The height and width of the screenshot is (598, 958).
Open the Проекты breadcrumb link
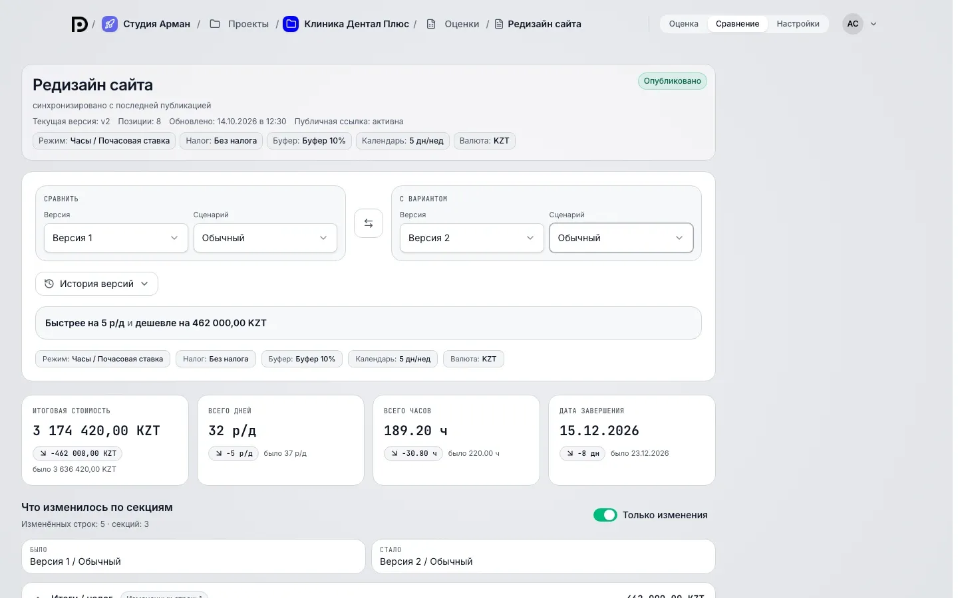click(x=248, y=24)
